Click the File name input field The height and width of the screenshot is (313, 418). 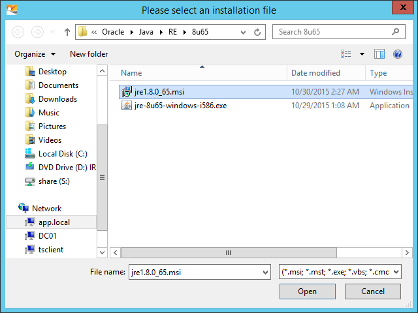(196, 272)
